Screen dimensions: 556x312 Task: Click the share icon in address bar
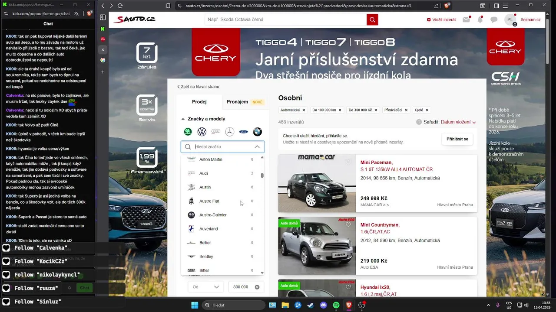[x=437, y=6]
